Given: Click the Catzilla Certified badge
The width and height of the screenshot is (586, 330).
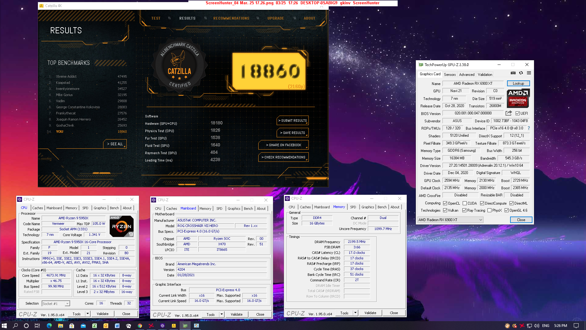Looking at the screenshot, I should tap(180, 65).
